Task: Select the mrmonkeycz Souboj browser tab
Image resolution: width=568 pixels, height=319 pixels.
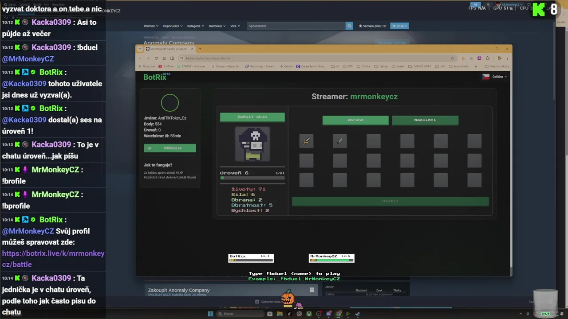Action: click(x=170, y=49)
